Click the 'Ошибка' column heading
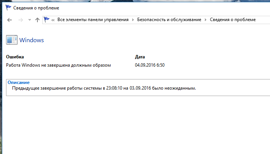 pos(15,57)
